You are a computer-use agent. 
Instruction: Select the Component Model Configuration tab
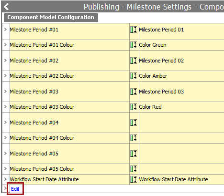51,17
